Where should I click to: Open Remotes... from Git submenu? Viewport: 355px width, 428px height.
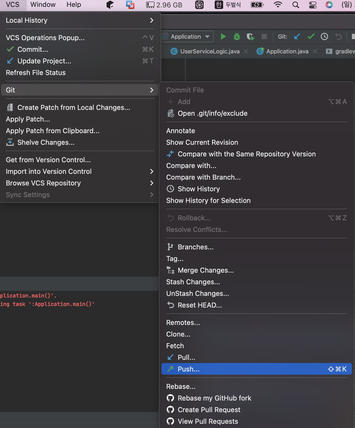pyautogui.click(x=256, y=323)
